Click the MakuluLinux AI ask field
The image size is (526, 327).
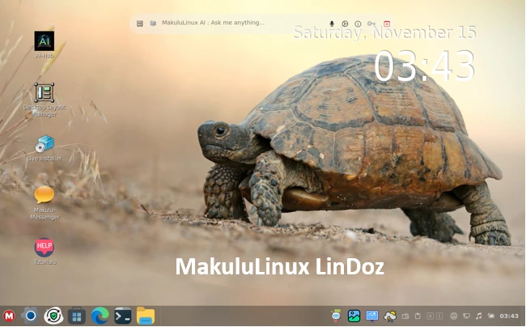pyautogui.click(x=241, y=23)
